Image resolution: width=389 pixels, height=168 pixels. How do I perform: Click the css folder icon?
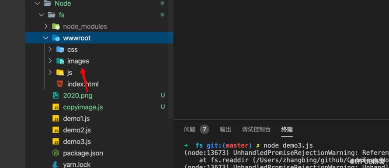tap(60, 50)
